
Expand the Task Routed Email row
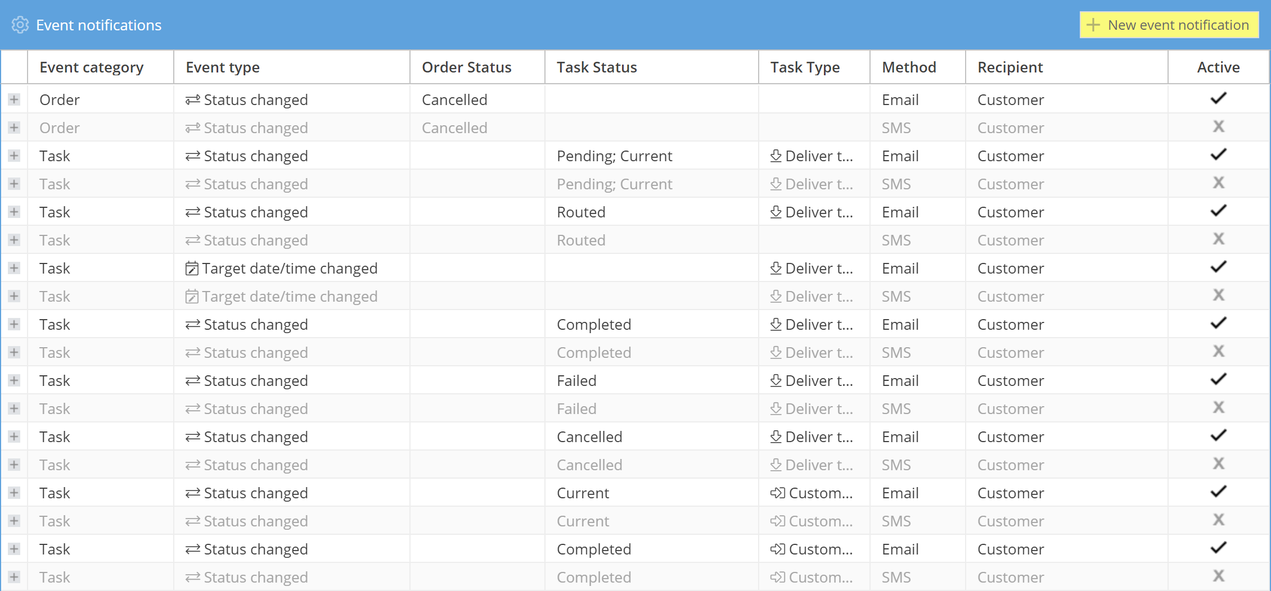(x=14, y=212)
